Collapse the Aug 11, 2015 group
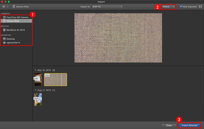 tap(35, 90)
